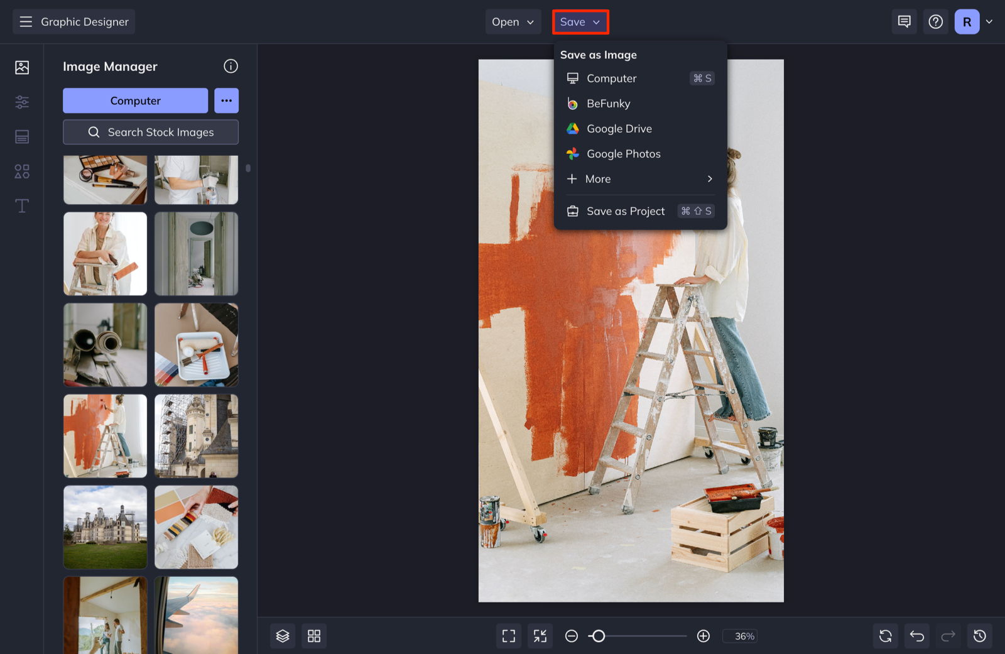Open the Graphics shapes panel
The height and width of the screenshot is (654, 1005).
[22, 171]
